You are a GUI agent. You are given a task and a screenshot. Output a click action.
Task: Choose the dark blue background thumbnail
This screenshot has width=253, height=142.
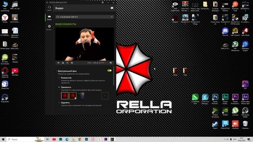81,95
